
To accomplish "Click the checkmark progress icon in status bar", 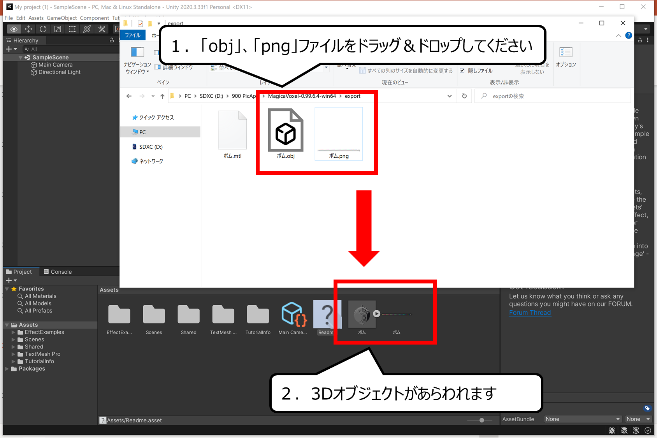I will point(648,430).
